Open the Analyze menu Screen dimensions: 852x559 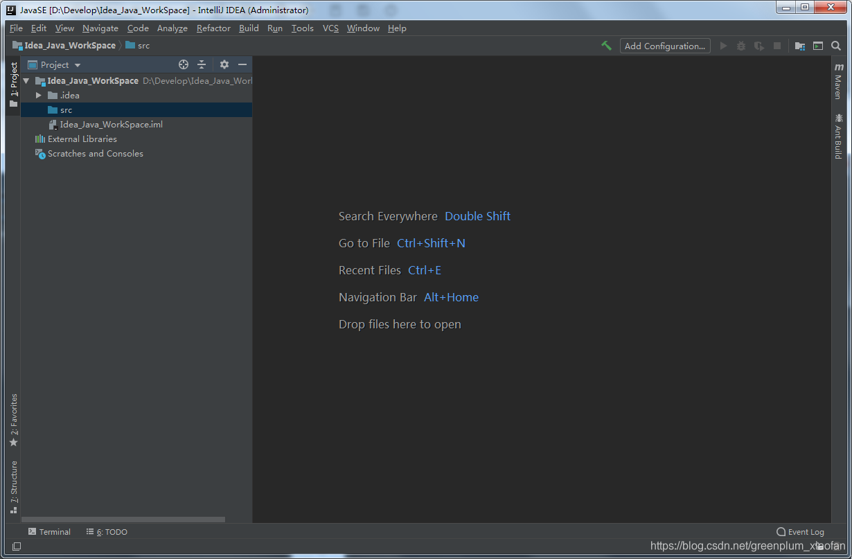pyautogui.click(x=172, y=28)
